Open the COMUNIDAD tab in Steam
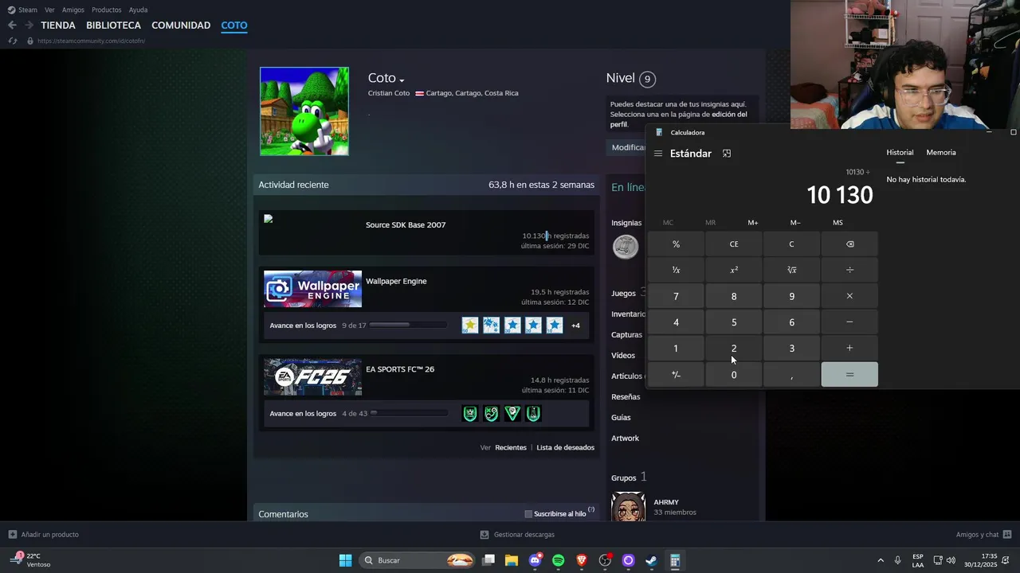 [181, 25]
